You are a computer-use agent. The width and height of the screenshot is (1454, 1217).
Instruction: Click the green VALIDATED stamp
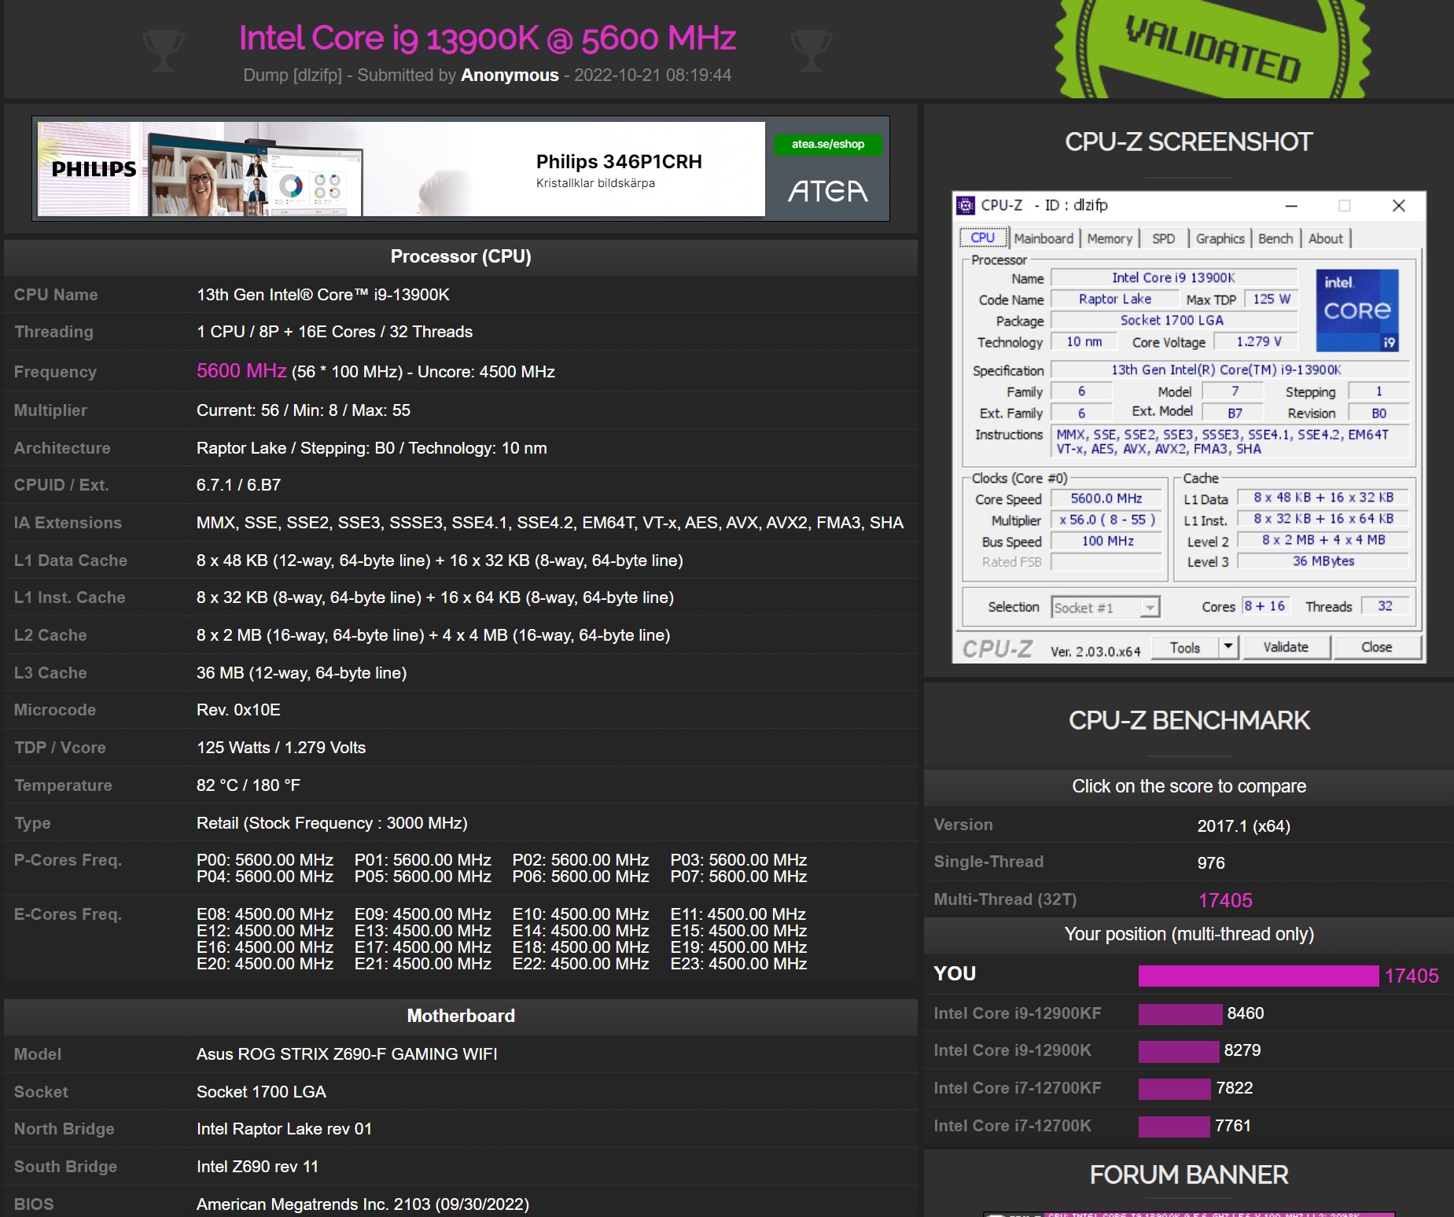coord(1212,49)
